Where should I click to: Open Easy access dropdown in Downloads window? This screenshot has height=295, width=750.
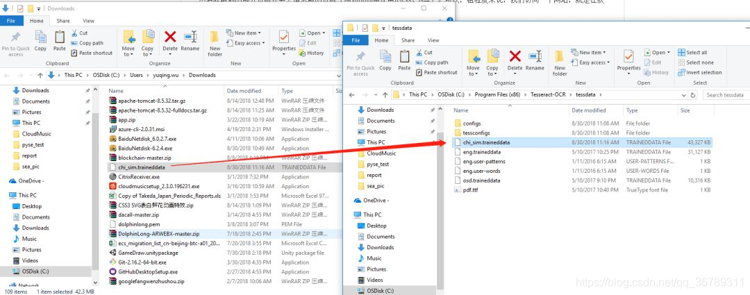[245, 43]
